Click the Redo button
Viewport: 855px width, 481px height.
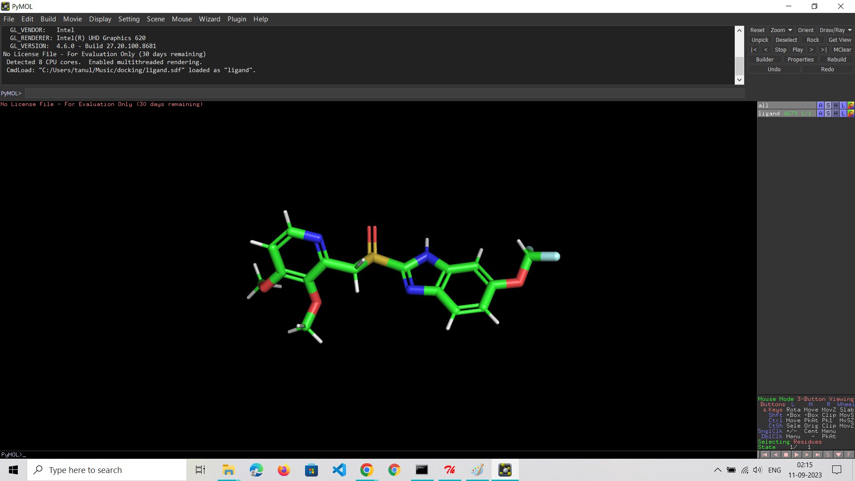(827, 69)
